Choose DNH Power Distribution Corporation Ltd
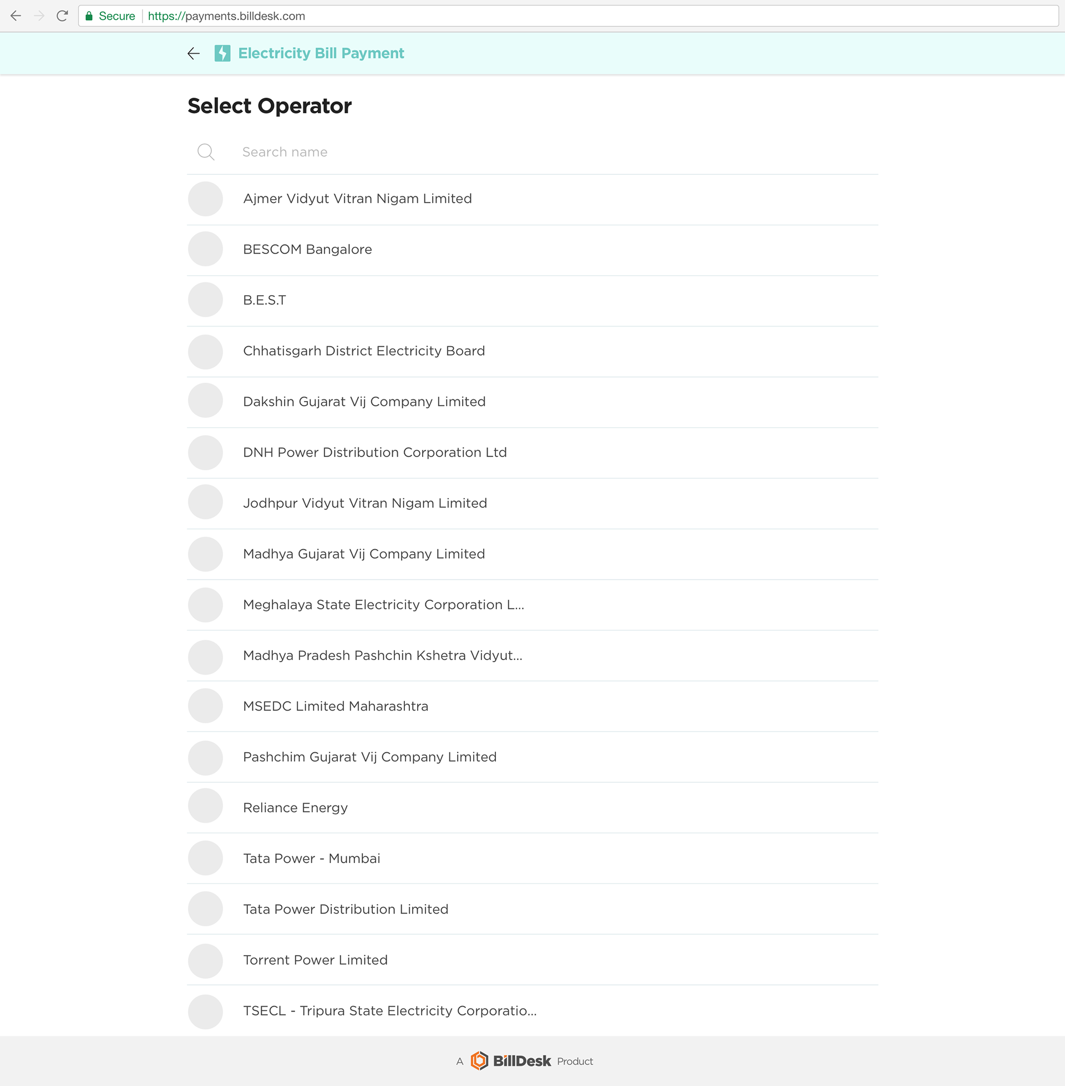This screenshot has height=1086, width=1065. click(532, 453)
